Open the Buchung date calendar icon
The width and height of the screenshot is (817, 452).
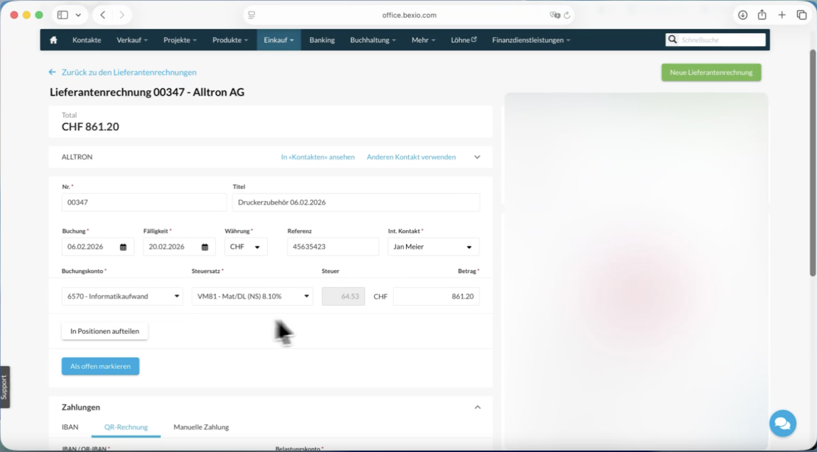pos(123,247)
